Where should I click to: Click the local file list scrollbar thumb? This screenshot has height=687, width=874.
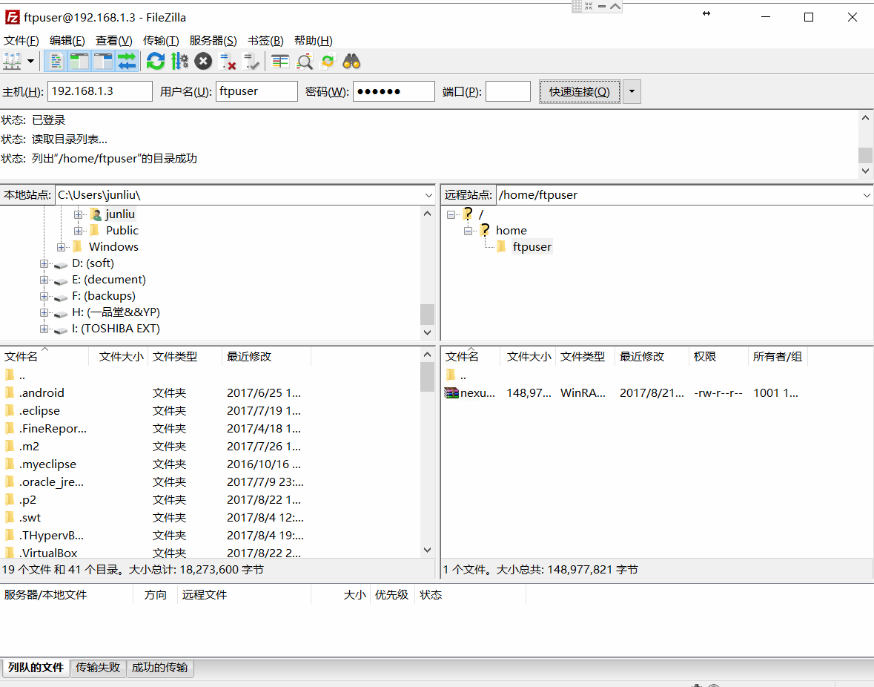[427, 377]
